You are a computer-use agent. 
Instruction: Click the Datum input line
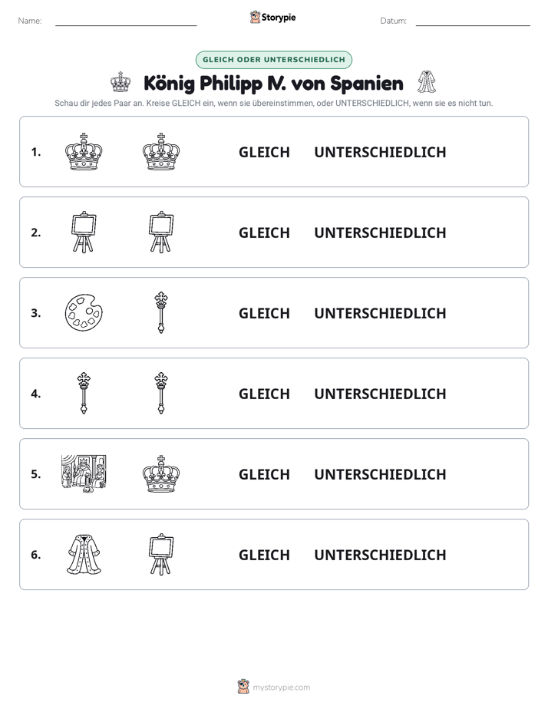(x=473, y=21)
